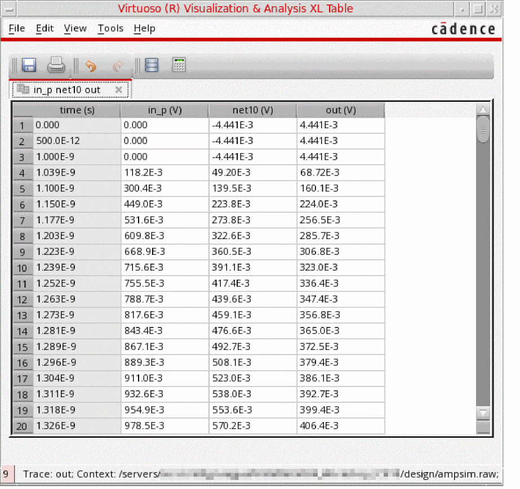Click the out (V) column header
Screen dimensions: 520x489
[341, 110]
